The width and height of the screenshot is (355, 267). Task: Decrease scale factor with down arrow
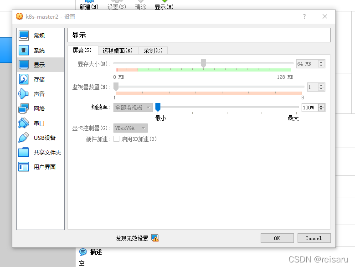click(321, 109)
